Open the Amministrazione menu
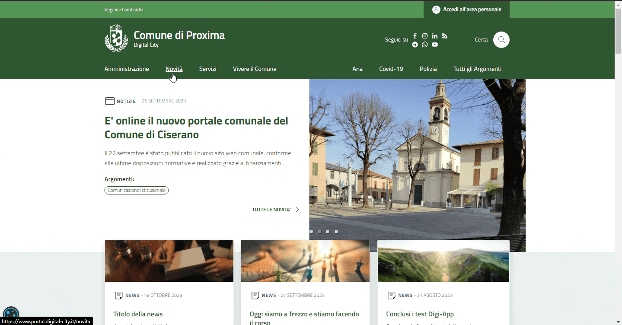 [x=127, y=69]
